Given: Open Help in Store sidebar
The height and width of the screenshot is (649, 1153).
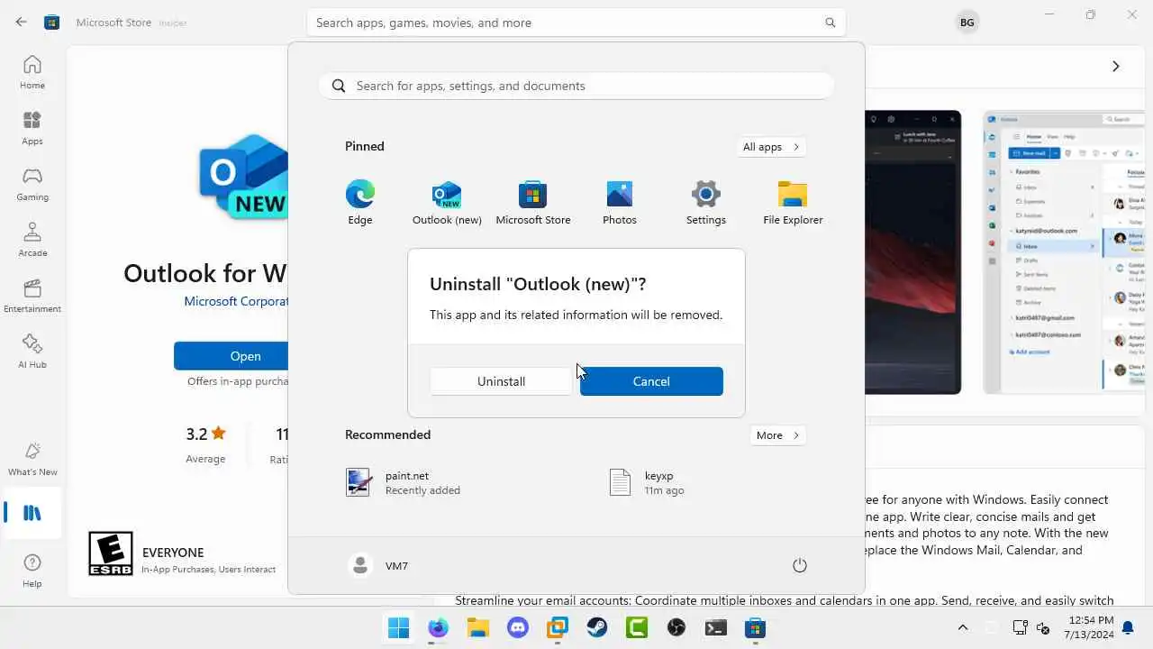Looking at the screenshot, I should pyautogui.click(x=32, y=571).
